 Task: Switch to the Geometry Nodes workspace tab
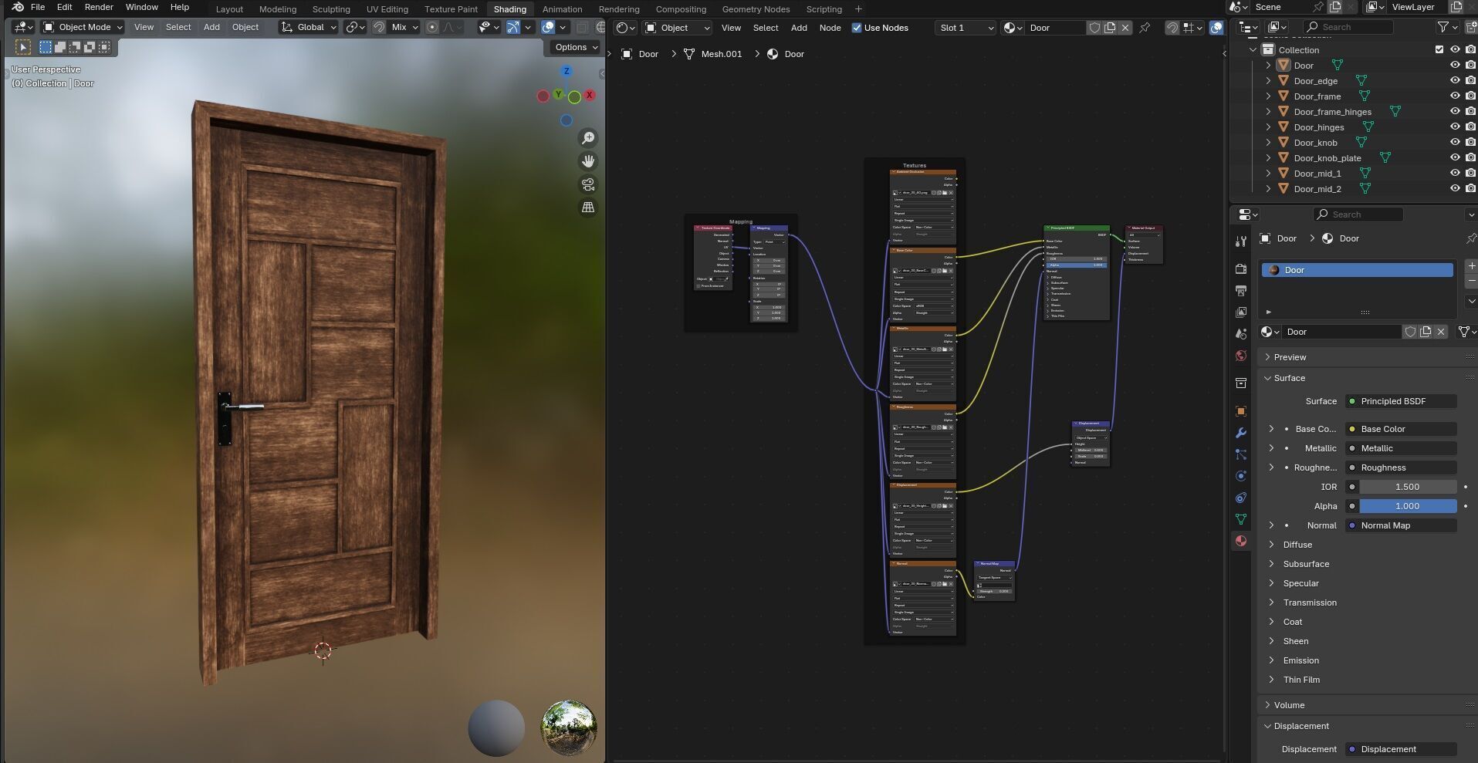[756, 9]
